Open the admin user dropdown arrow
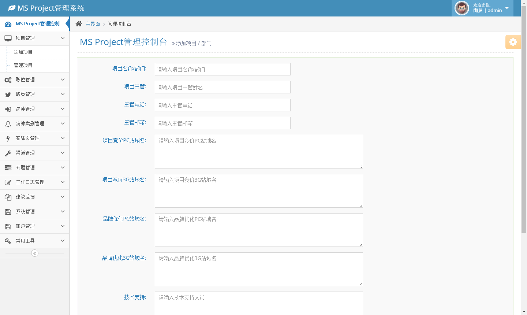527x315 pixels. click(x=507, y=8)
